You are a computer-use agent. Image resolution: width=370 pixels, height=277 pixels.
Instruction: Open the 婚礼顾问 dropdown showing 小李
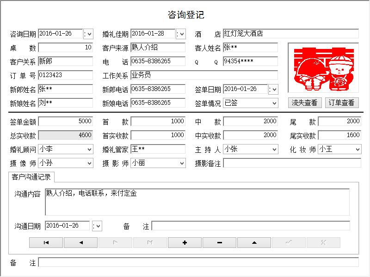[x=89, y=150]
